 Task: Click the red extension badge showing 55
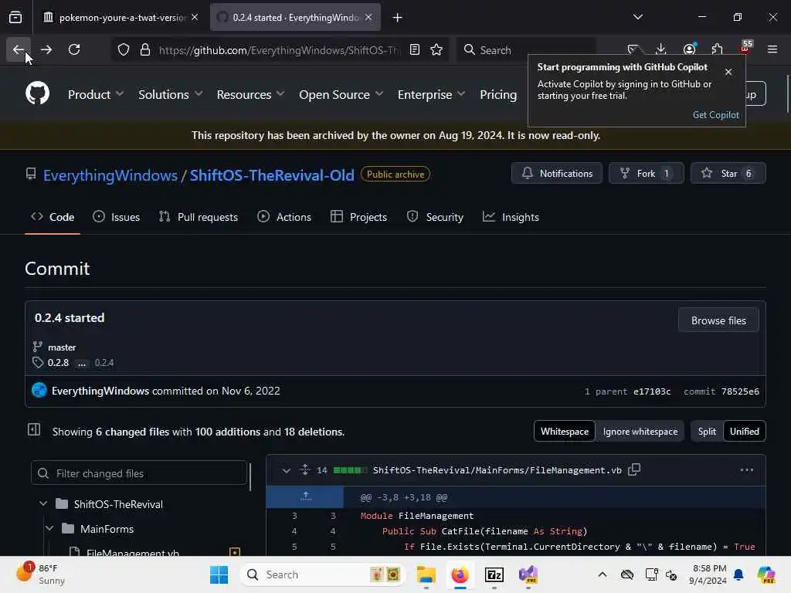pyautogui.click(x=745, y=48)
